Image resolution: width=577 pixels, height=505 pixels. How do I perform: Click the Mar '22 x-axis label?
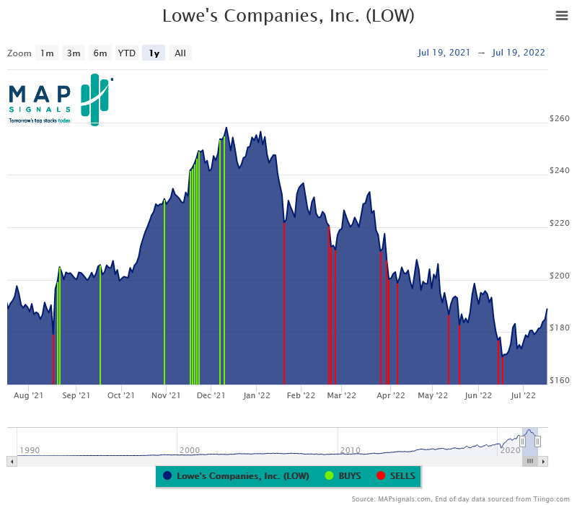pyautogui.click(x=341, y=395)
